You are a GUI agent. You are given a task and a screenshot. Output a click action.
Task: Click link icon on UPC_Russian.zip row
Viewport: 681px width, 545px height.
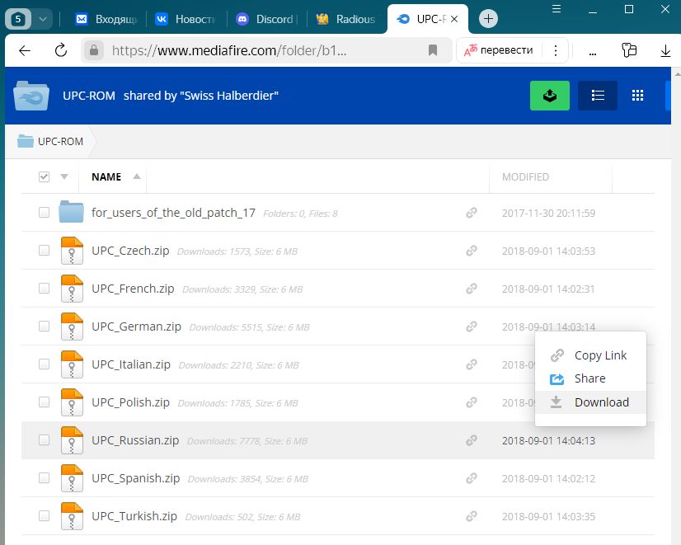pyautogui.click(x=472, y=440)
